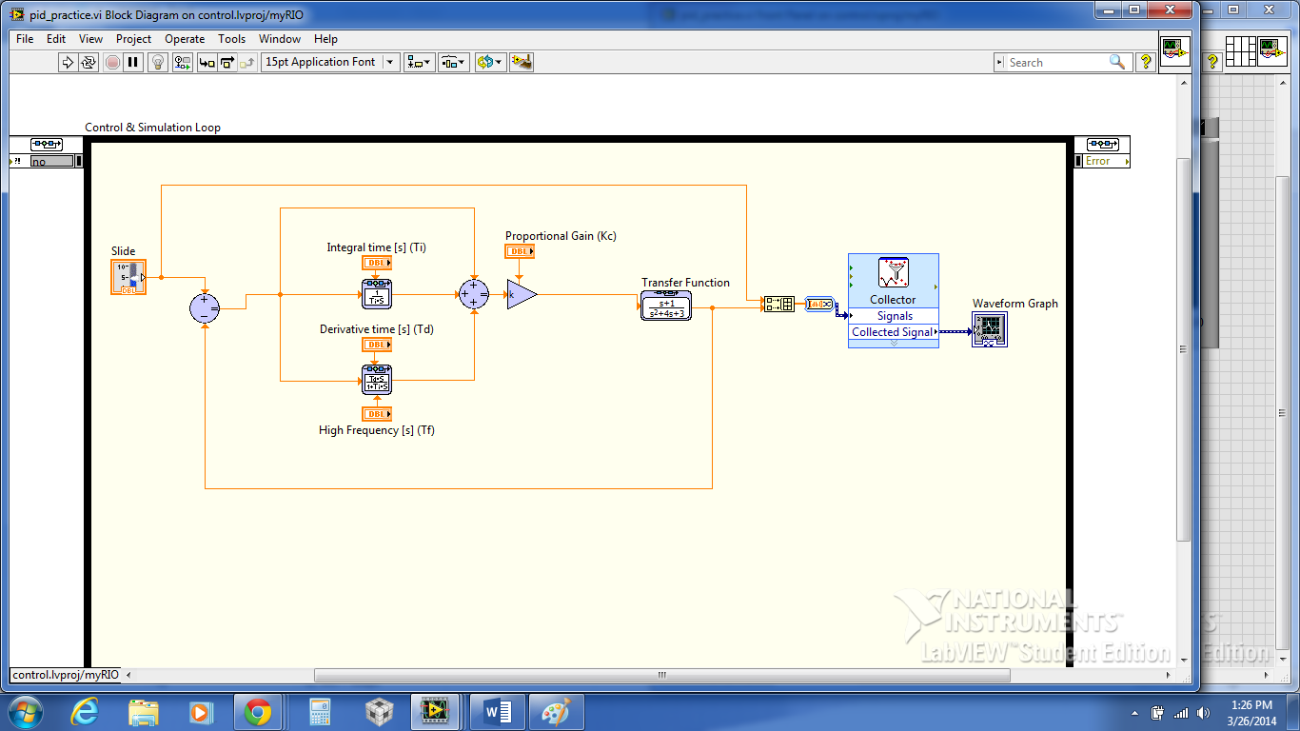Select the three-input Summation block
This screenshot has height=731, width=1300.
(474, 294)
